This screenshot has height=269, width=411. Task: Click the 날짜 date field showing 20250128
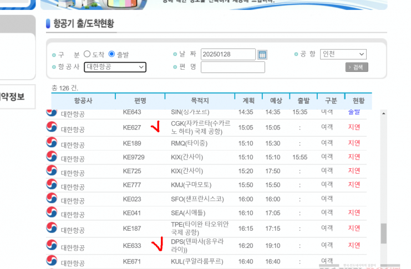pyautogui.click(x=228, y=54)
